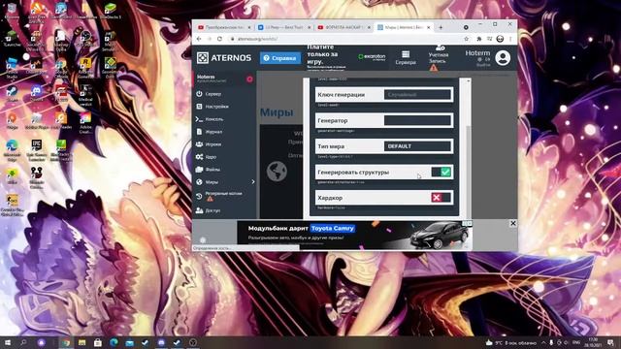The width and height of the screenshot is (621, 349).
Task: Open File Explorer from the taskbar
Action: point(82,342)
